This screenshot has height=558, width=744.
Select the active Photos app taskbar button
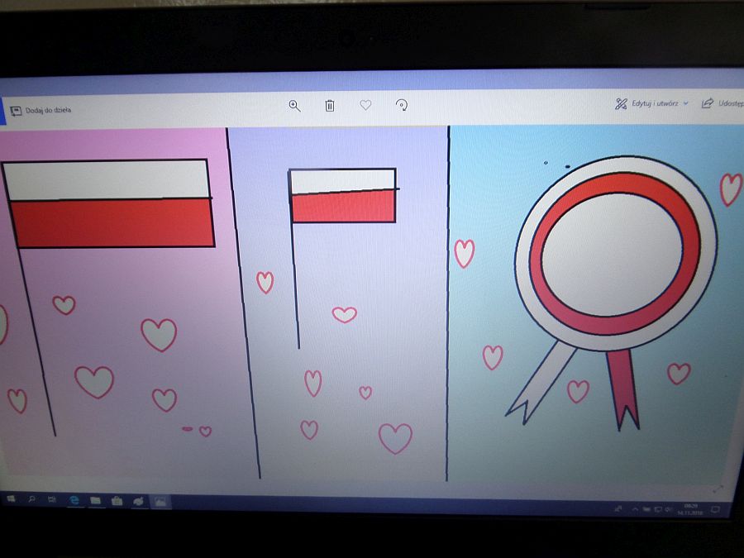pyautogui.click(x=160, y=502)
